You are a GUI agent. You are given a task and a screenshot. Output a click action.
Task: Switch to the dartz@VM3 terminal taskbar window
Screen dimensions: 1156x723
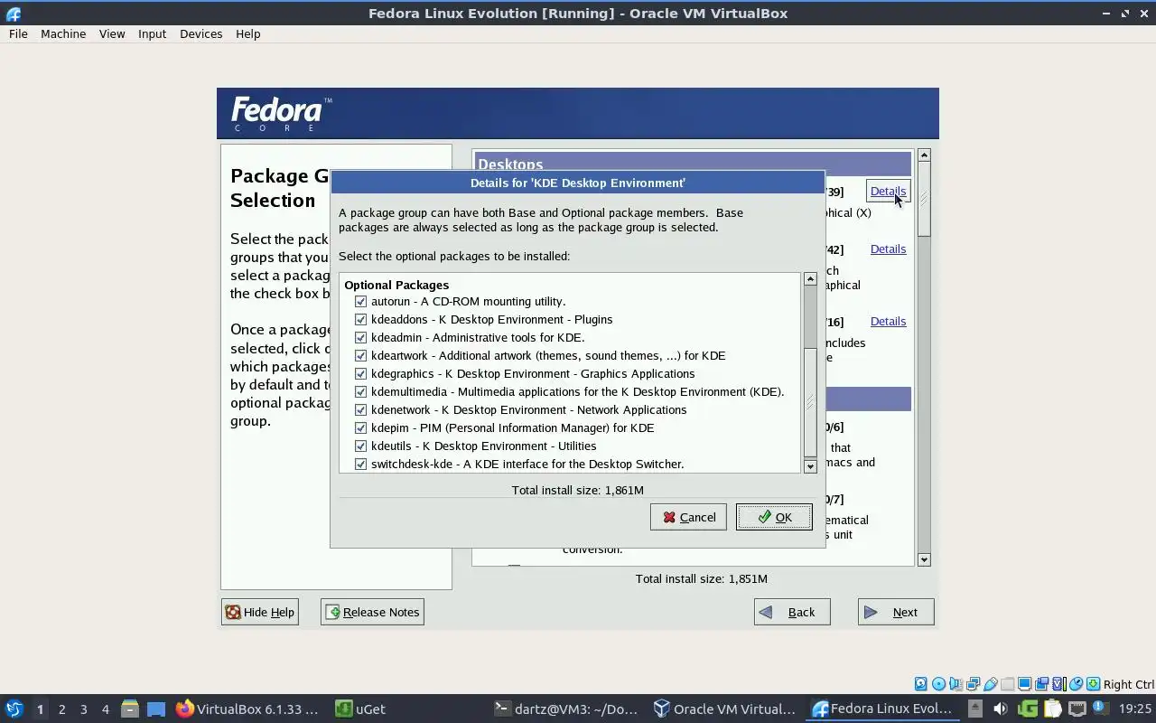tap(566, 709)
